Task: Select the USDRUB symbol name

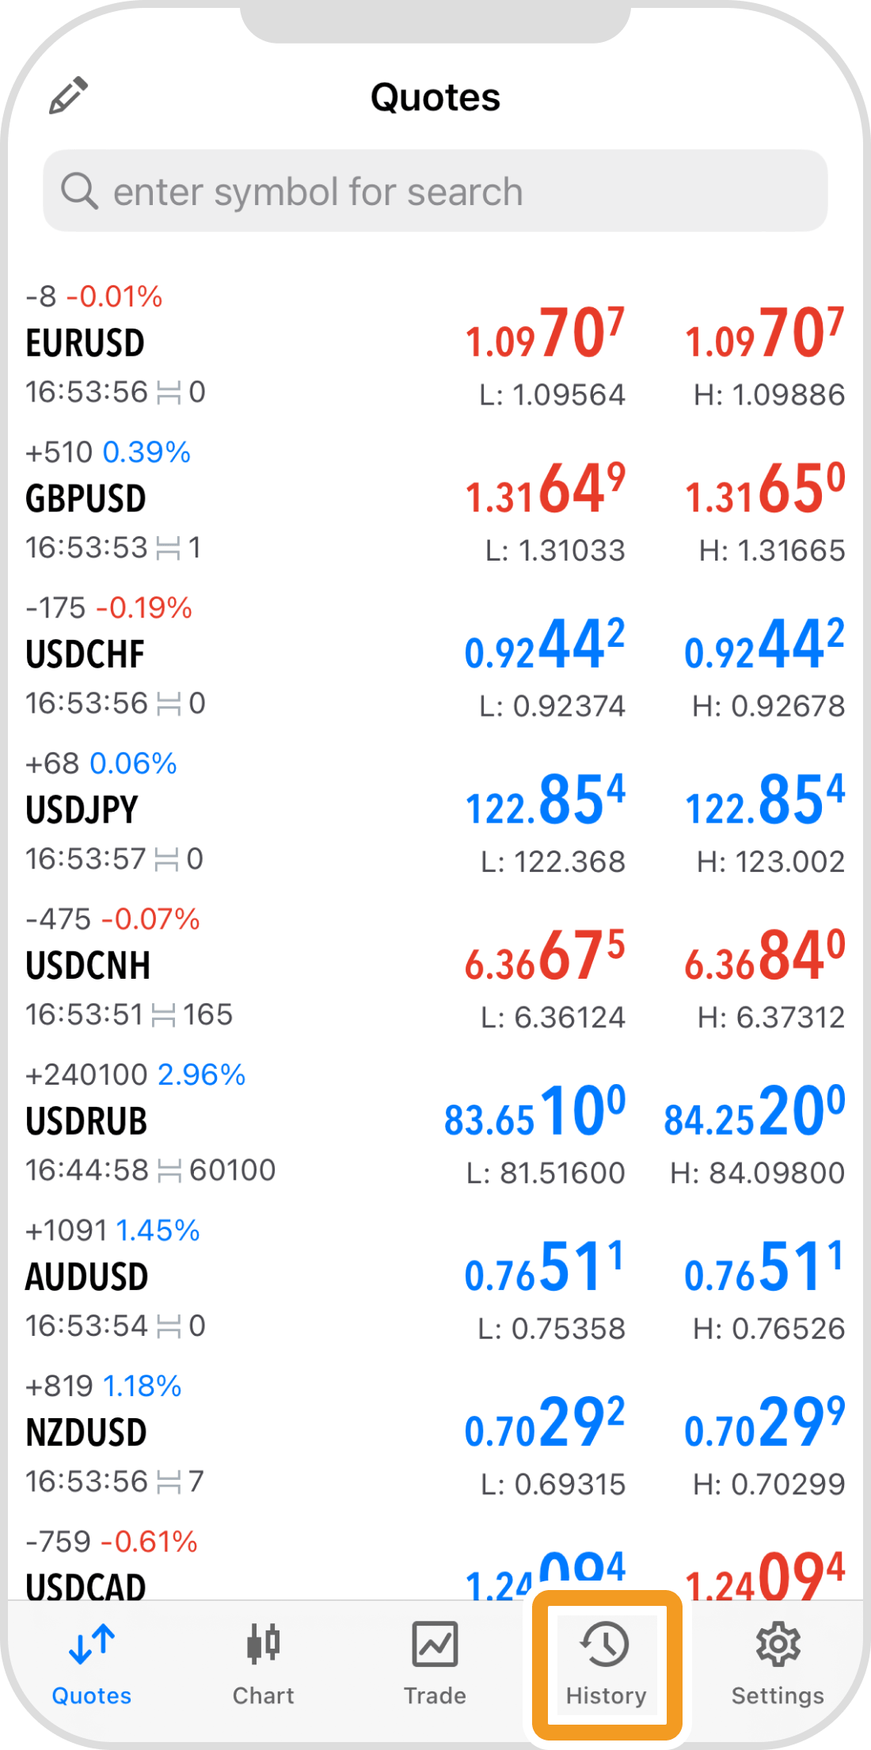Action: point(87,1121)
